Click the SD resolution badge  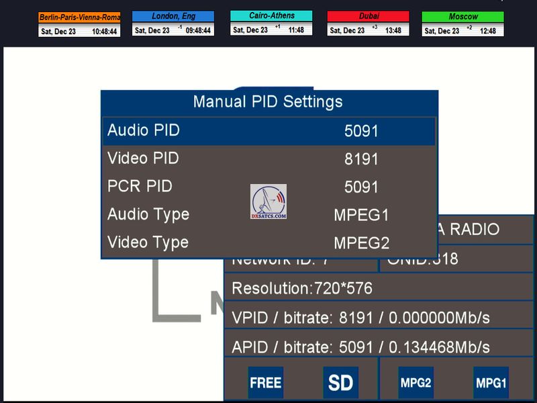[x=340, y=383]
